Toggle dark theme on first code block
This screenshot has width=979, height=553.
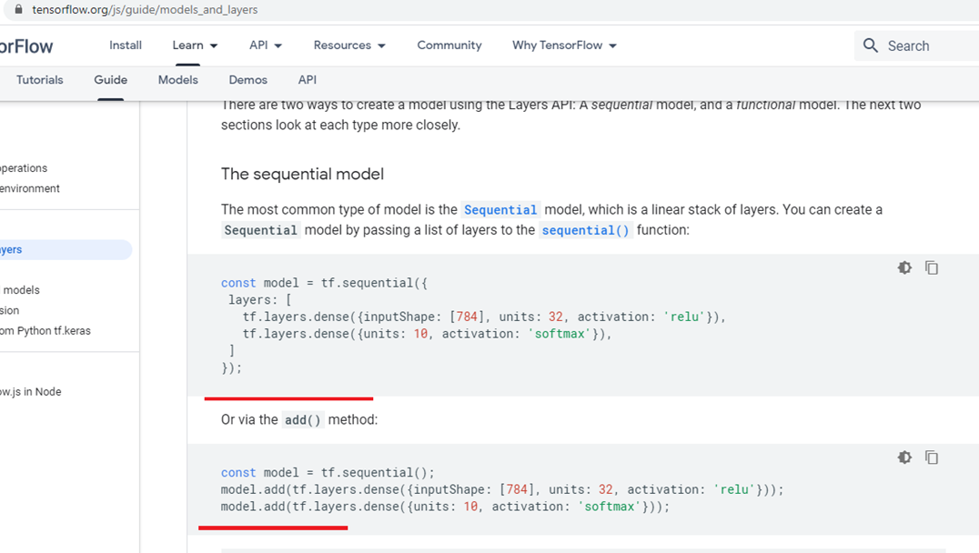coord(904,267)
